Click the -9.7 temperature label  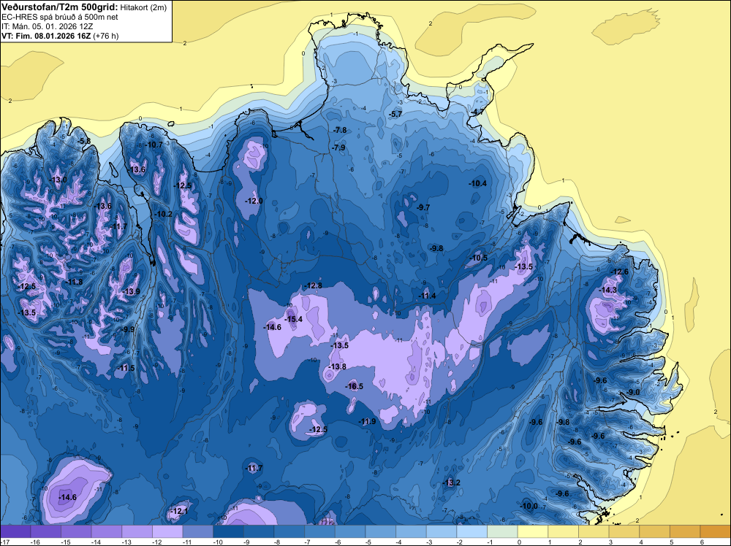tap(423, 207)
